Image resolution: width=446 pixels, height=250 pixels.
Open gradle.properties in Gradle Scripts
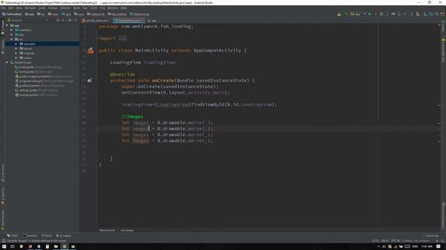pos(40,85)
